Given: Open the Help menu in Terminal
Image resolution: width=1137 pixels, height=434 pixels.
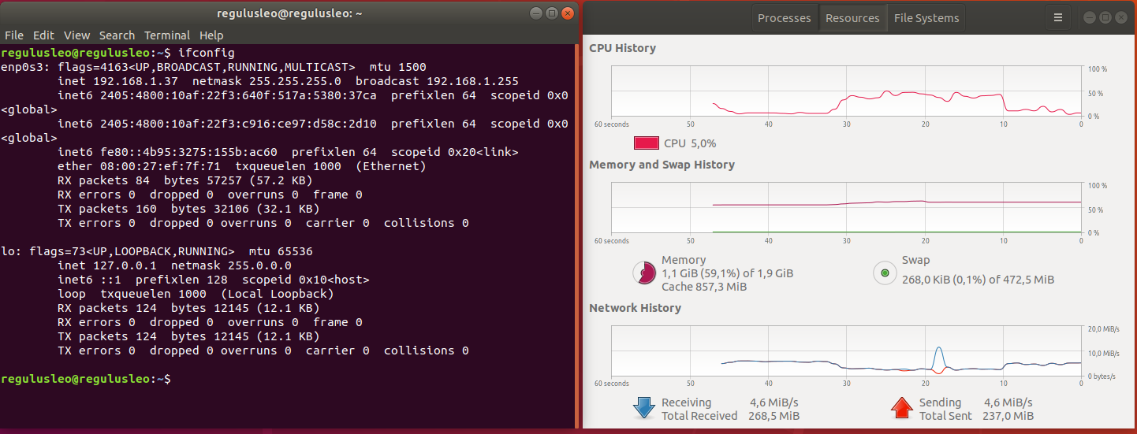Looking at the screenshot, I should coord(211,35).
